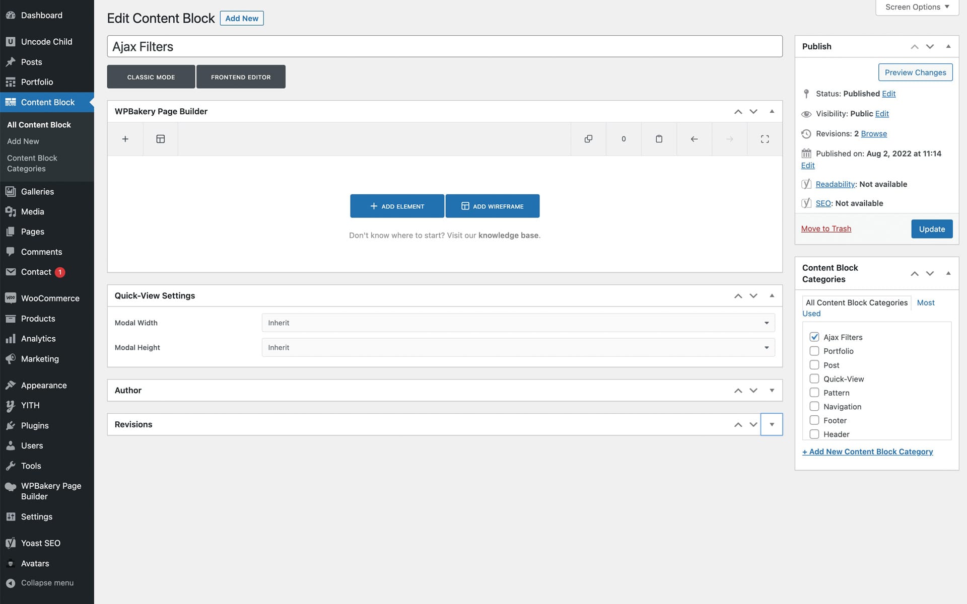Expand the Author panel toggle arrow
Viewport: 967px width, 604px height.
point(772,391)
